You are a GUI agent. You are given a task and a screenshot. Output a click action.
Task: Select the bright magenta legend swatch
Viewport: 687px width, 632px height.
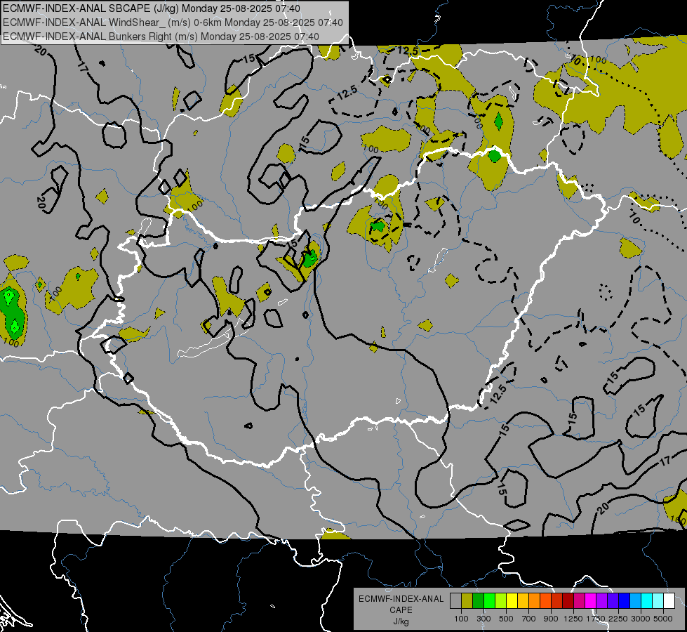(591, 601)
